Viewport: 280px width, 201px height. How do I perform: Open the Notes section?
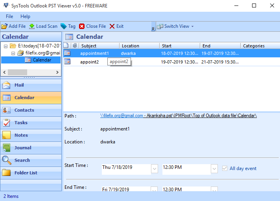[x=31, y=135]
